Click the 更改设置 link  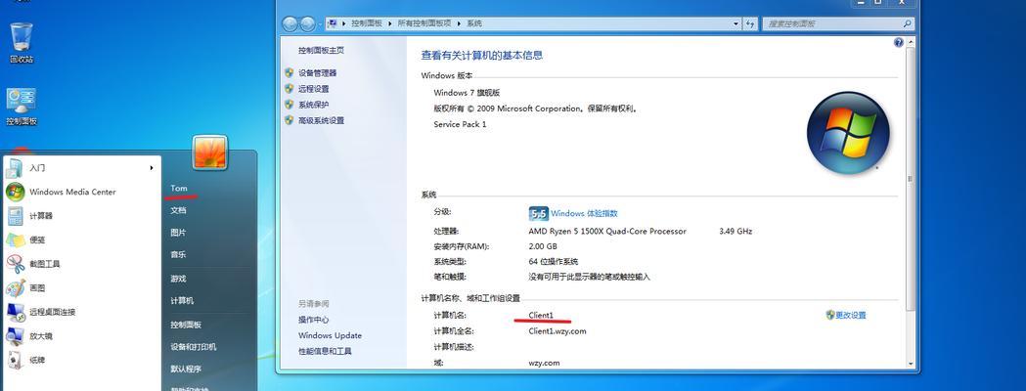click(x=851, y=315)
